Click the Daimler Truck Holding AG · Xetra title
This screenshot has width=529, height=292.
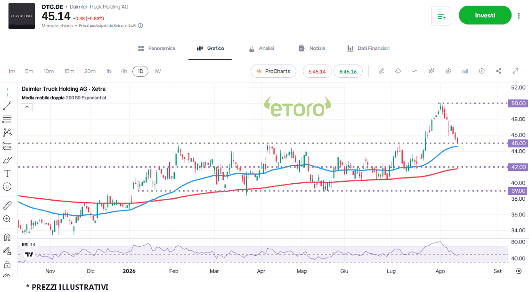(x=64, y=89)
